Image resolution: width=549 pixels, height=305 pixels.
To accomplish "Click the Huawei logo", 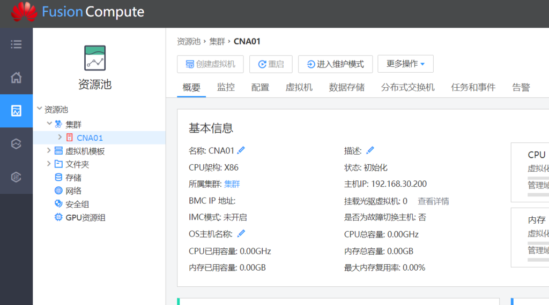I will (24, 12).
